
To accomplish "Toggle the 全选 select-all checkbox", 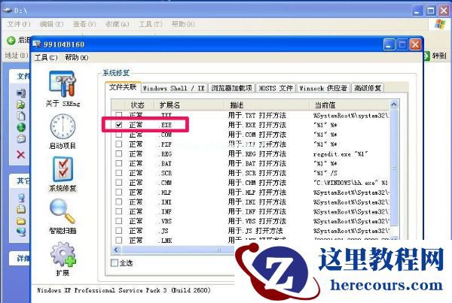I will [115, 262].
